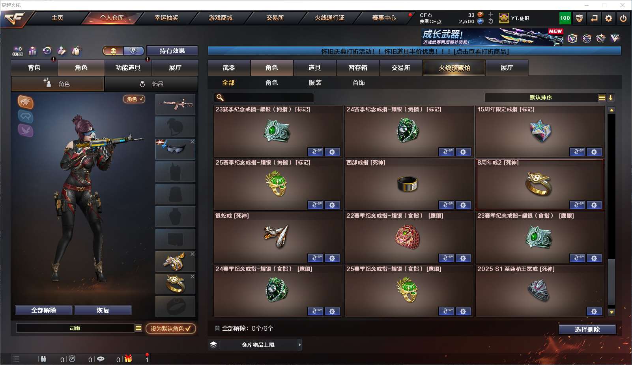Switch to the 火线珍藏馆 tab
632x365 pixels.
[454, 68]
